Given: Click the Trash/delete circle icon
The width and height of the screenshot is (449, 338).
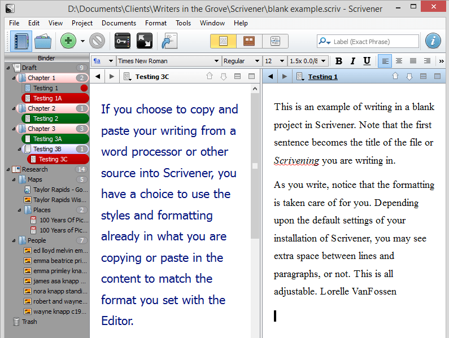Looking at the screenshot, I should [x=97, y=41].
